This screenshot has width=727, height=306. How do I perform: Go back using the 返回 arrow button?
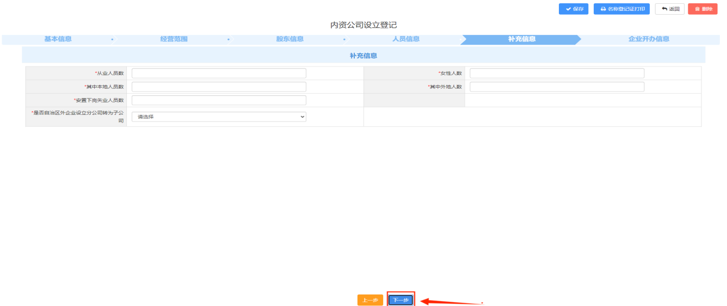669,9
